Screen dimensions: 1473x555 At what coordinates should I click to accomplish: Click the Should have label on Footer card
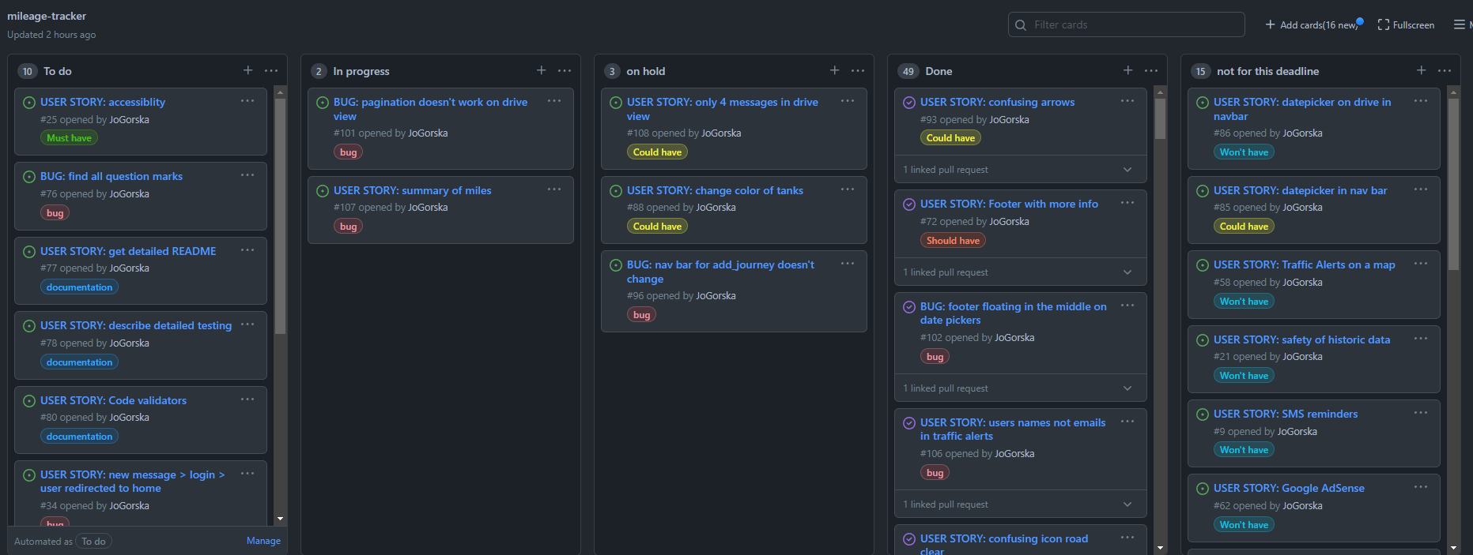[953, 240]
